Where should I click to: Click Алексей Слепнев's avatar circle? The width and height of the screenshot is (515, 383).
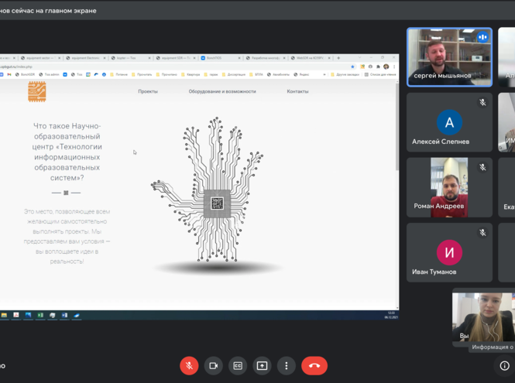click(449, 122)
